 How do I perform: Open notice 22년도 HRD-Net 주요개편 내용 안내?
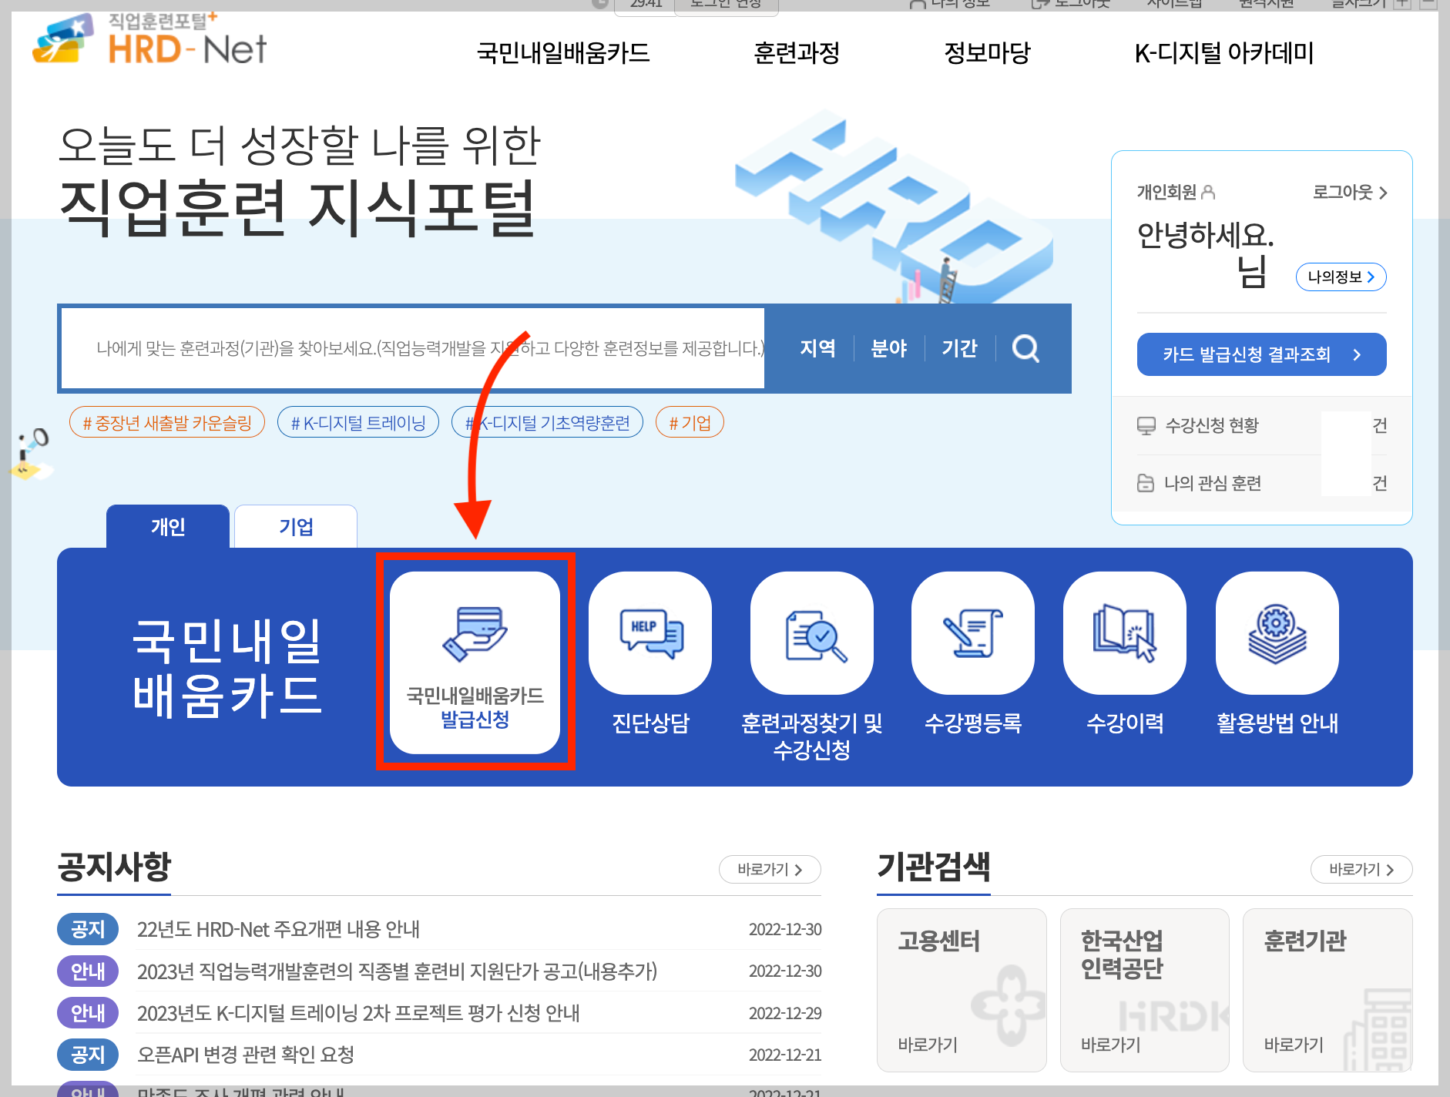[x=278, y=929]
